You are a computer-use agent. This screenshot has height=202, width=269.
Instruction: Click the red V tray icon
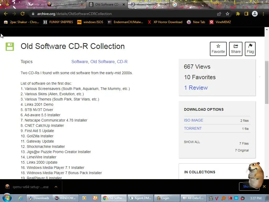pos(217,198)
